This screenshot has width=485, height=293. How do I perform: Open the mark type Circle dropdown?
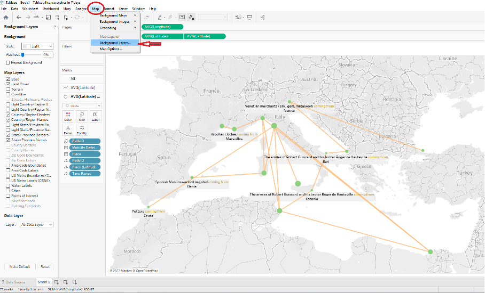coord(82,106)
